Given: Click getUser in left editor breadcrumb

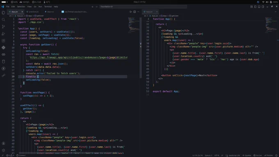Looking at the screenshot, I should pyautogui.click(x=39, y=16).
